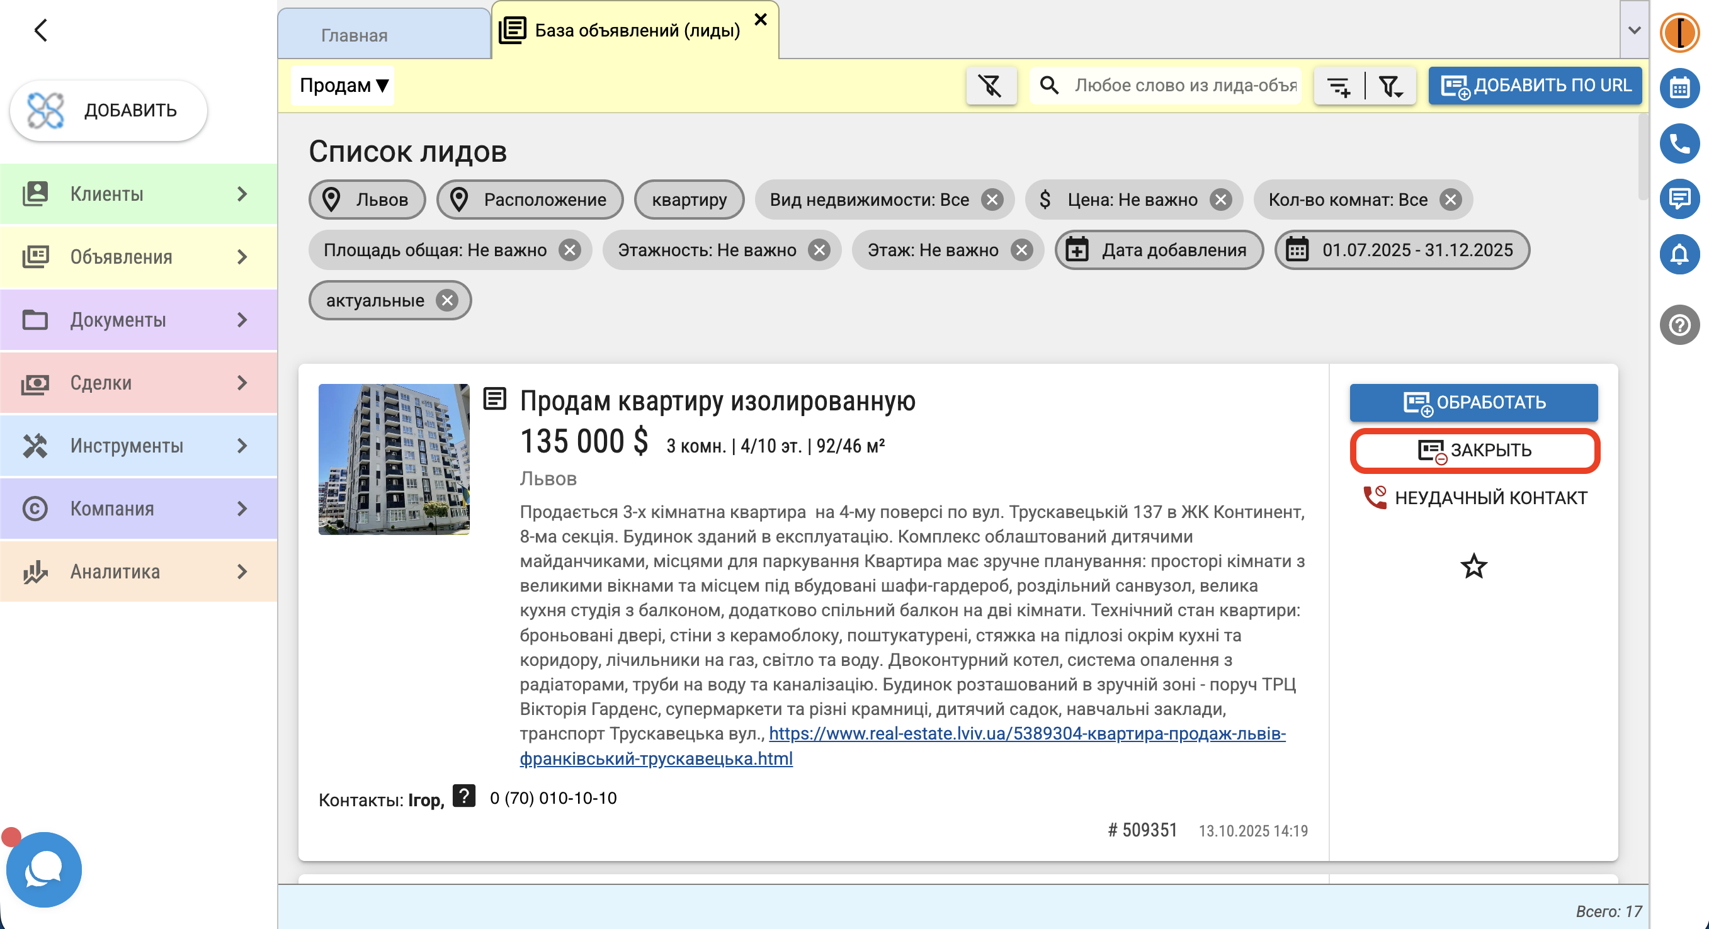Remove the актуальные filter chip
Viewport: 1709px width, 929px height.
pos(447,300)
